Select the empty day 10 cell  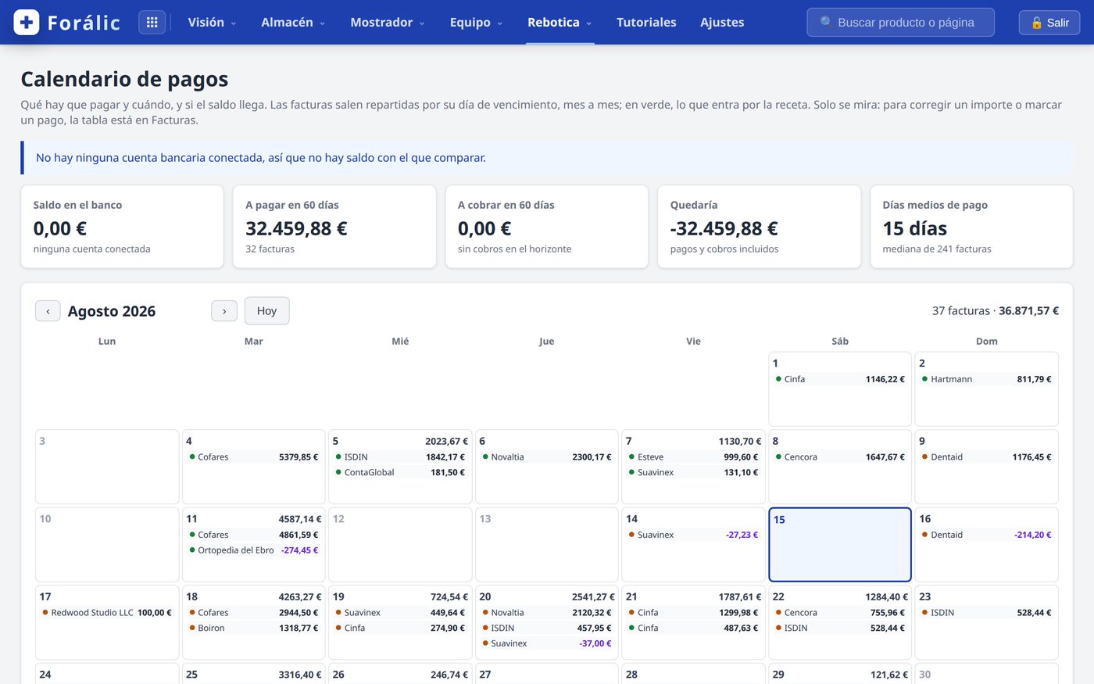click(107, 545)
